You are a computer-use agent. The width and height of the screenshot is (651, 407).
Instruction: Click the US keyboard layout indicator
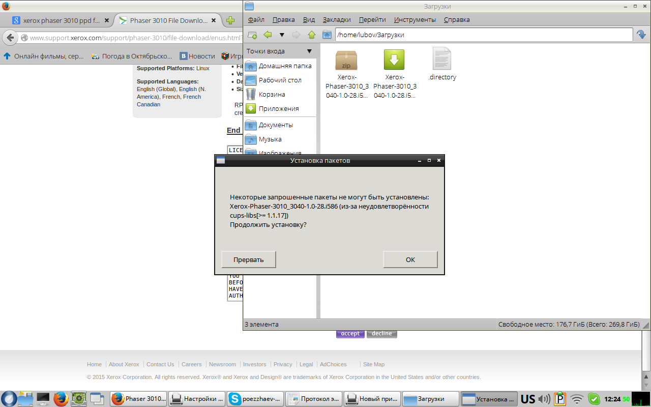[528, 399]
